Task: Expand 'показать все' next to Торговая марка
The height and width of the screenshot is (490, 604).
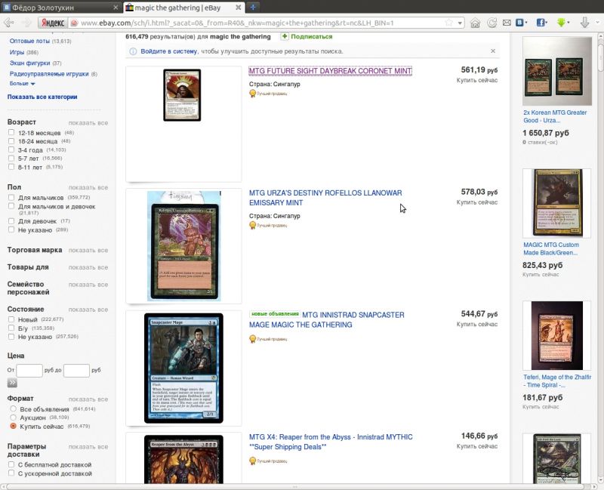Action: tap(88, 250)
